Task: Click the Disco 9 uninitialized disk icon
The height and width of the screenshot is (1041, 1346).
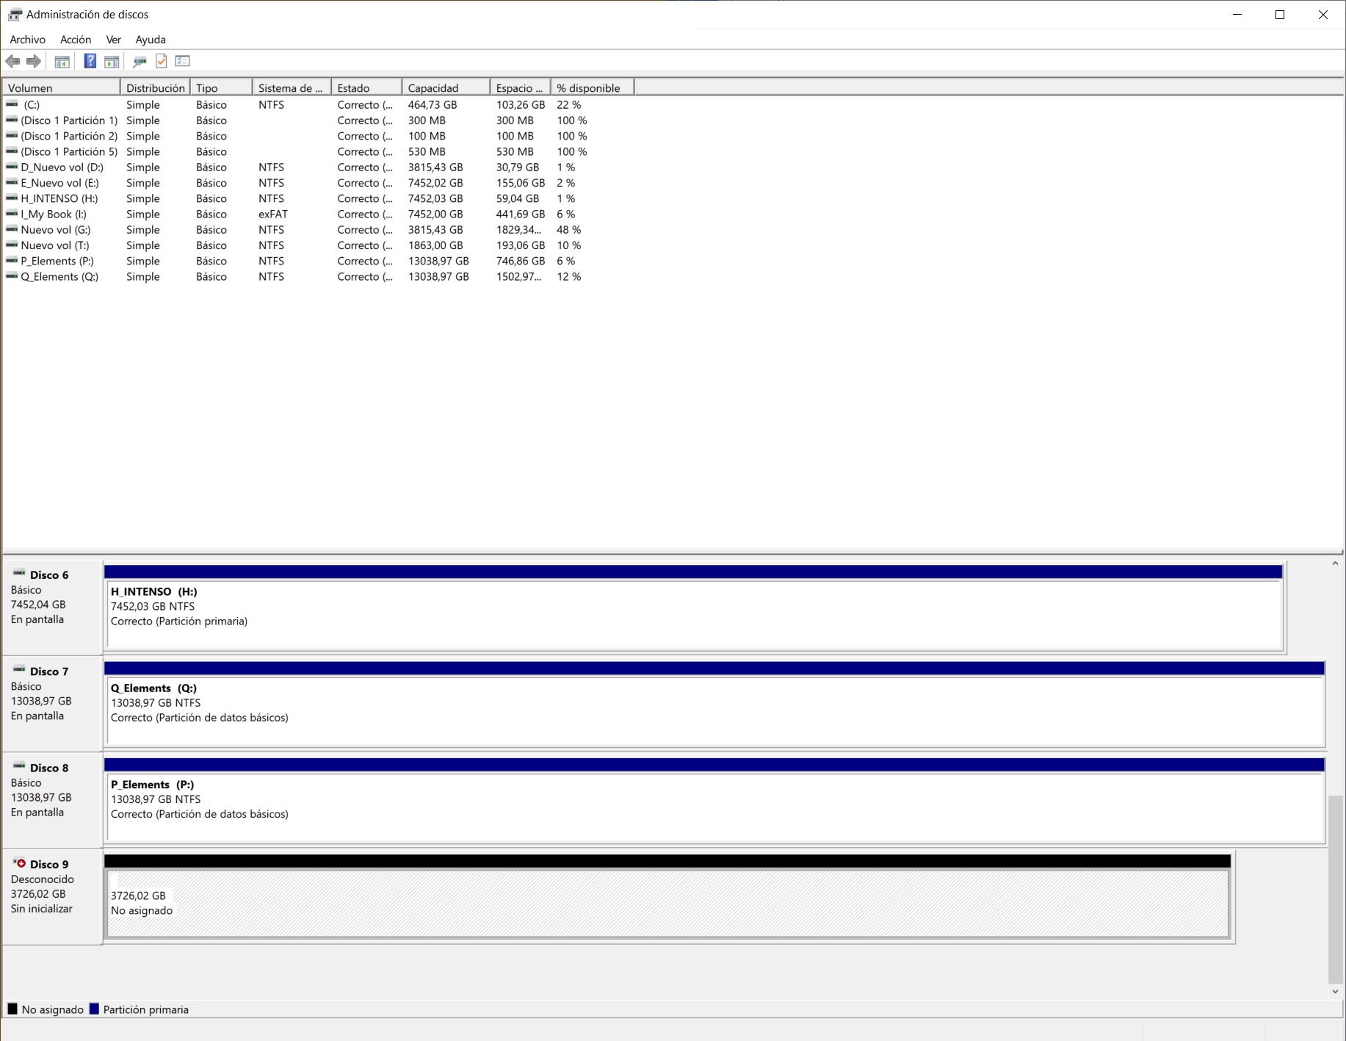Action: point(20,863)
